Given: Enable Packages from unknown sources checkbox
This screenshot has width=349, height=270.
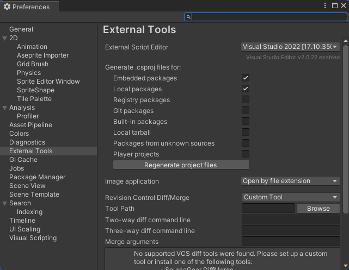Looking at the screenshot, I should coord(246,143).
